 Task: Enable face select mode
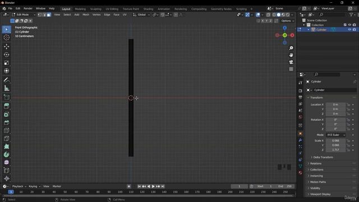pyautogui.click(x=49, y=15)
